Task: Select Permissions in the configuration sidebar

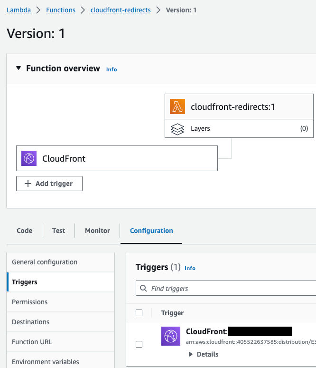Action: (x=30, y=302)
